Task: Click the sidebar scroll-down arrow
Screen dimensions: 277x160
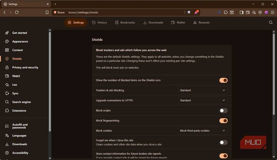Action: click(x=50, y=158)
